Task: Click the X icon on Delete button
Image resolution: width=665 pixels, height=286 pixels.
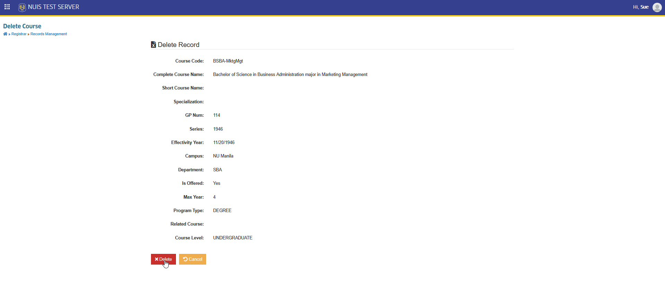Action: (x=157, y=259)
